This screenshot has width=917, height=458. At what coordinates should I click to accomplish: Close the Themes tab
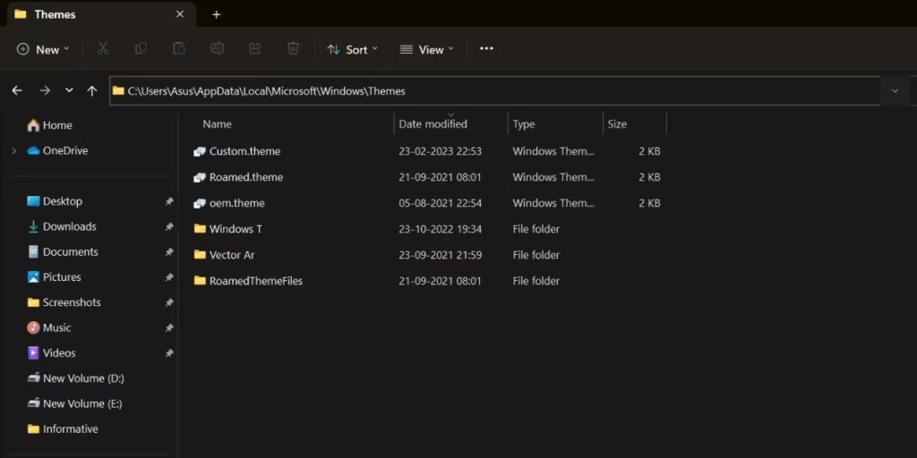[x=180, y=14]
